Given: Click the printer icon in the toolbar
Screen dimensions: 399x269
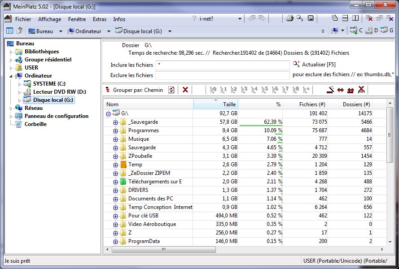Looking at the screenshot, I should coord(290,18).
